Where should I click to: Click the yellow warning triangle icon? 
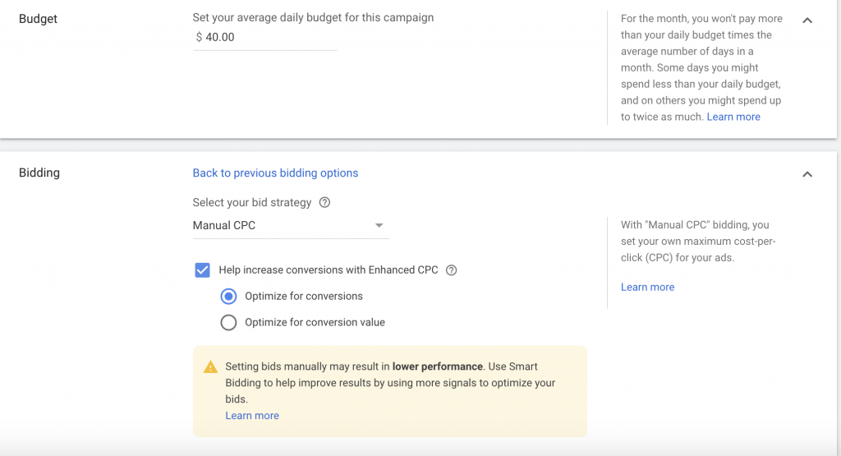[x=210, y=367]
